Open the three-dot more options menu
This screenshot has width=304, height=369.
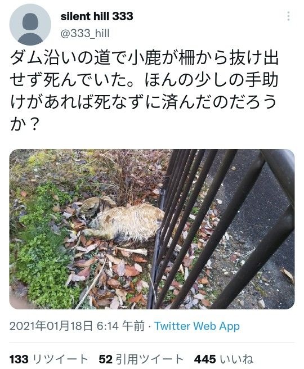tap(288, 16)
